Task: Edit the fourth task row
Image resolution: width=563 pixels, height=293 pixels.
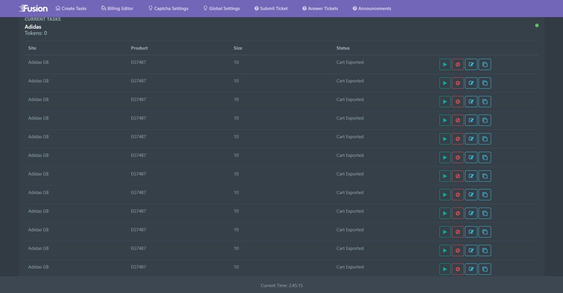Action: [x=471, y=120]
